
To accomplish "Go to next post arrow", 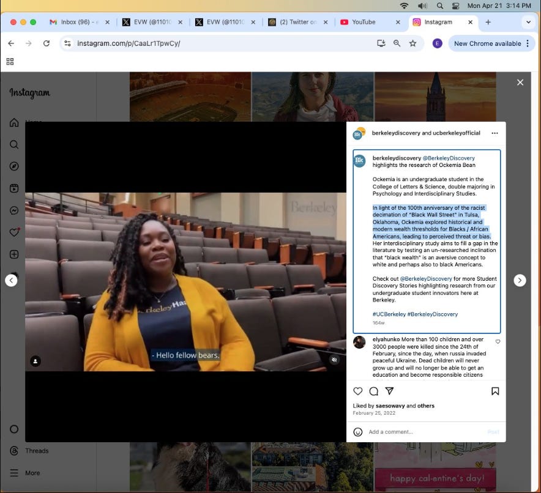I will [x=520, y=280].
